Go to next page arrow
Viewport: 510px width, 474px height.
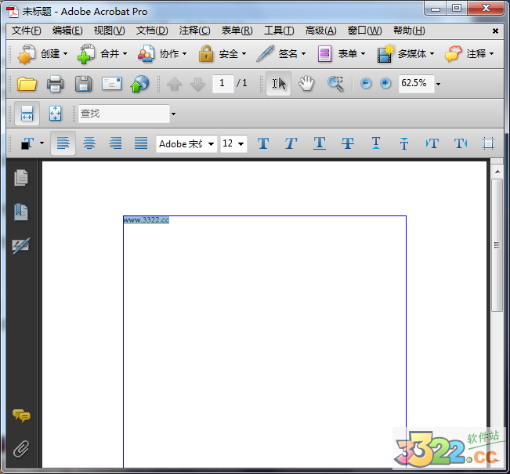197,84
